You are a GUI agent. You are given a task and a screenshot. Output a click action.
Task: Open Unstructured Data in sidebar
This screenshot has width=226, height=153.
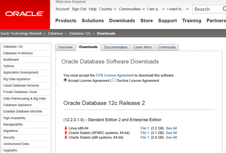click(x=26, y=144)
